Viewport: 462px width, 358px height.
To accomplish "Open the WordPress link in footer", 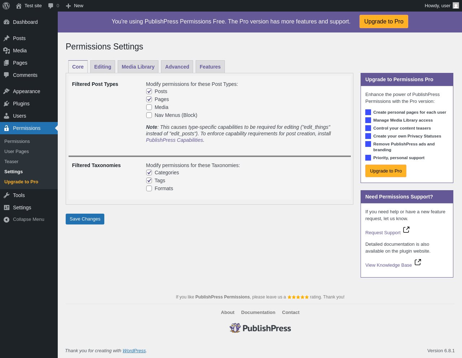I will 134,351.
